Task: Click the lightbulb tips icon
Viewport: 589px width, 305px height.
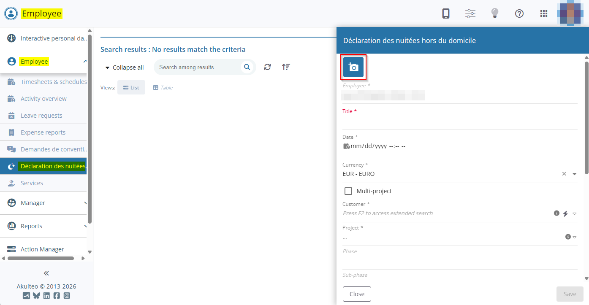Action: (x=494, y=13)
